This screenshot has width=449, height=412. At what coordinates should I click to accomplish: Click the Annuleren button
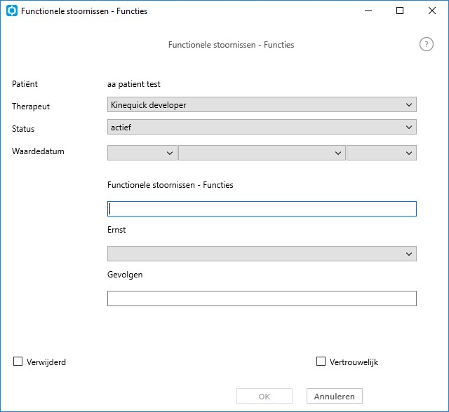click(x=335, y=396)
